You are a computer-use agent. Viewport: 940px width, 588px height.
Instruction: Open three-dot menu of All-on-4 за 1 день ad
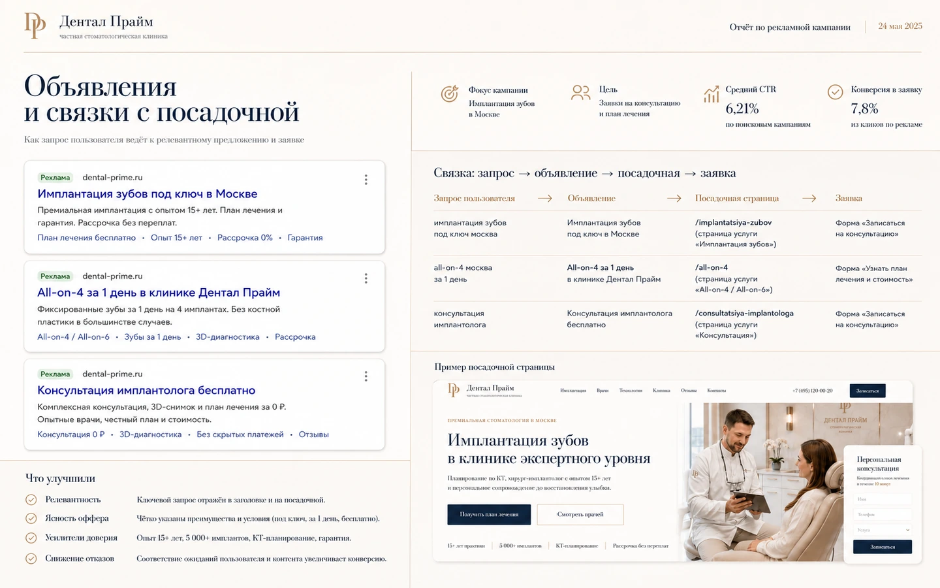[x=366, y=278]
